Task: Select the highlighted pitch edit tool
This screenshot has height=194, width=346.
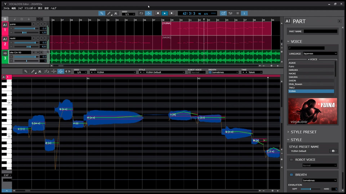Action: click(61, 71)
